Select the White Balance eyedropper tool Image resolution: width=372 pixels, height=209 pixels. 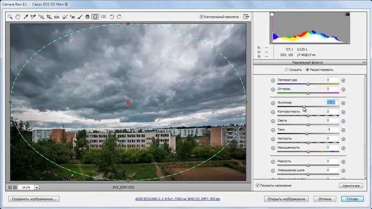[26, 17]
